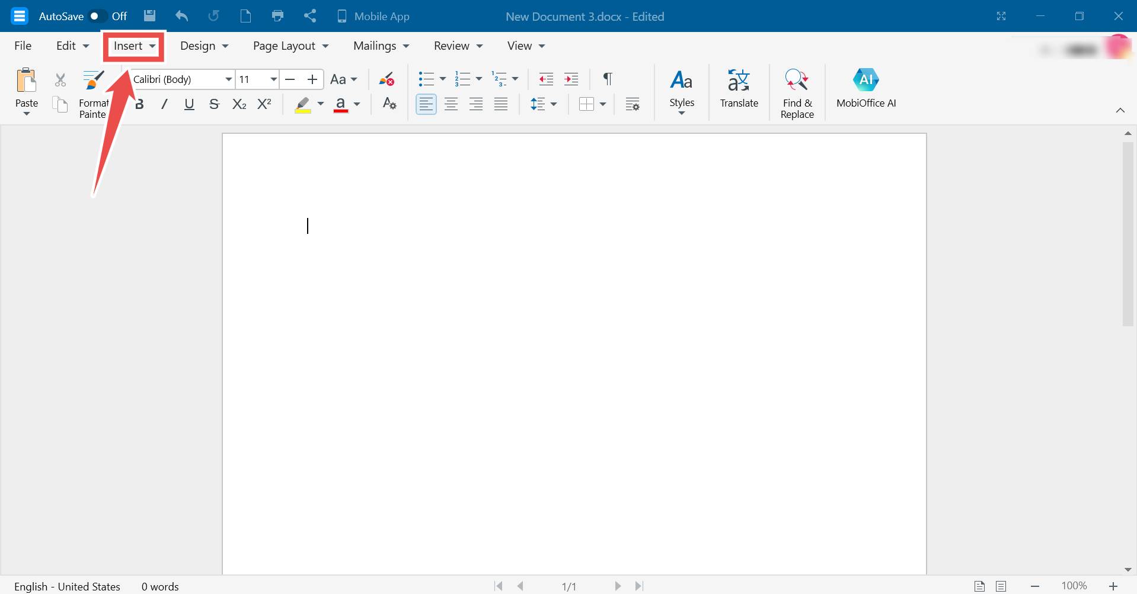Go to last page arrow

(639, 586)
